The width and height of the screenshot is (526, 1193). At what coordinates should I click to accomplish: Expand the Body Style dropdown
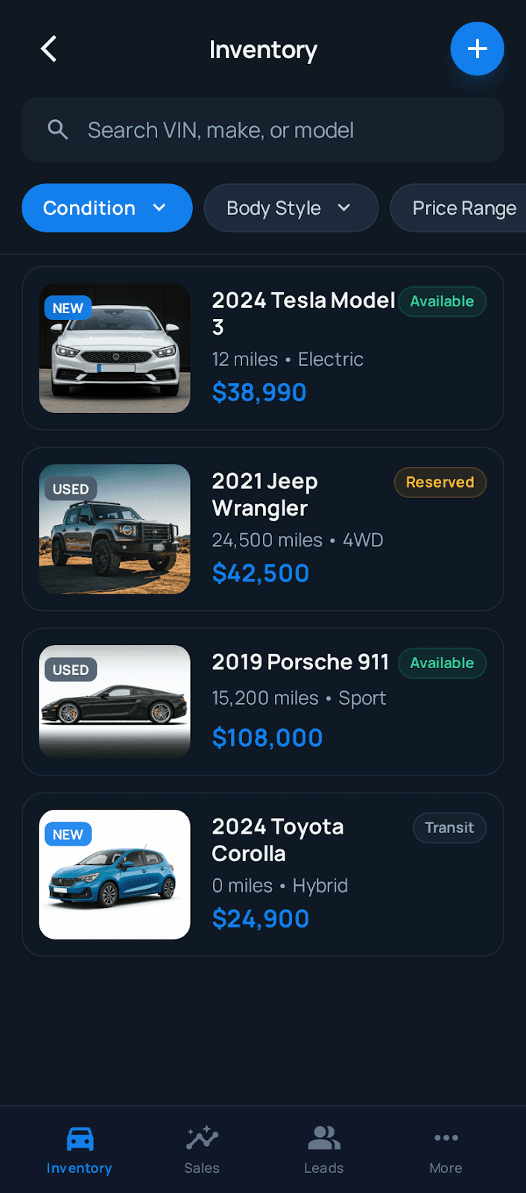coord(291,208)
